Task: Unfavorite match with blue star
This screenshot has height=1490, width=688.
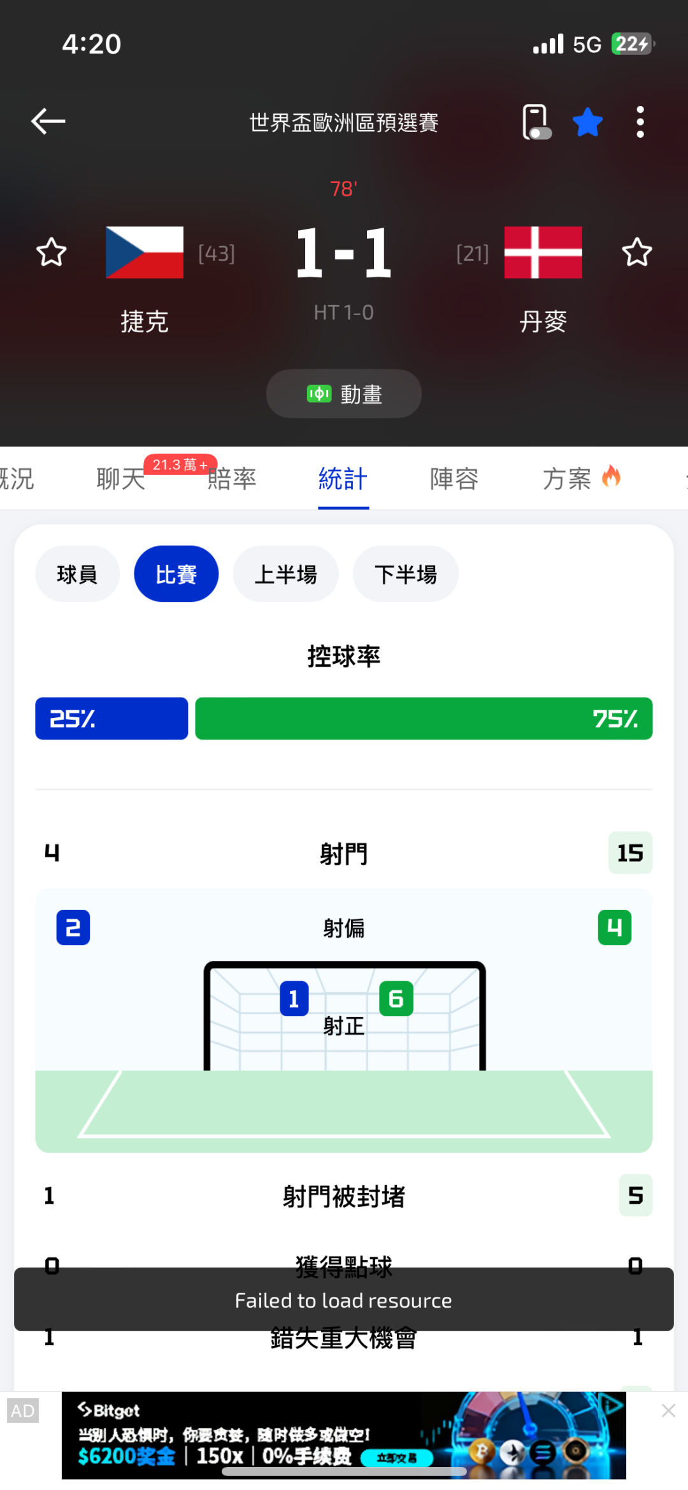Action: pos(587,122)
